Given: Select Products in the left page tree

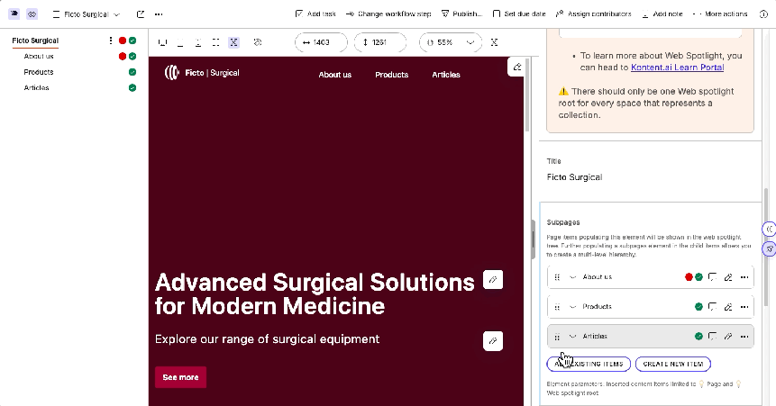Looking at the screenshot, I should (x=39, y=72).
